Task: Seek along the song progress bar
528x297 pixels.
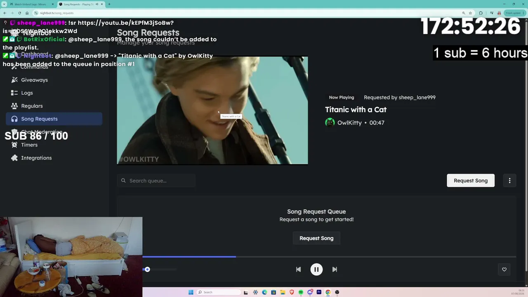Action: 329,257
